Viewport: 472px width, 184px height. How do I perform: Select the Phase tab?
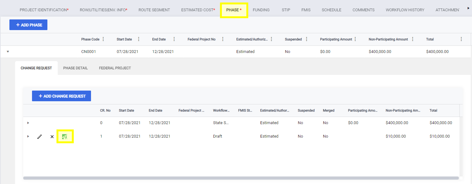pyautogui.click(x=234, y=10)
